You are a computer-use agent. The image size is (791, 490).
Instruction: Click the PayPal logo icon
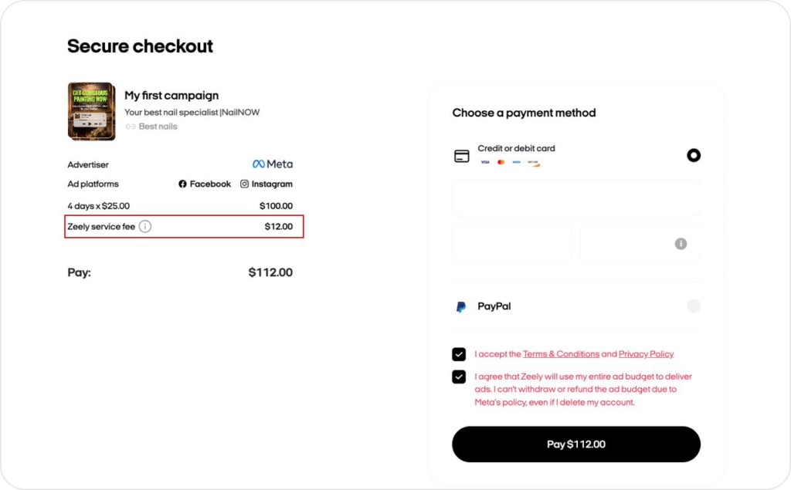(460, 306)
